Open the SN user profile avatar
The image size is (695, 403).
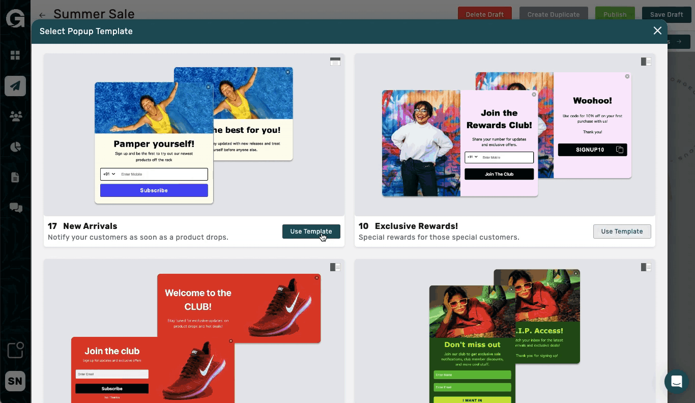point(15,381)
